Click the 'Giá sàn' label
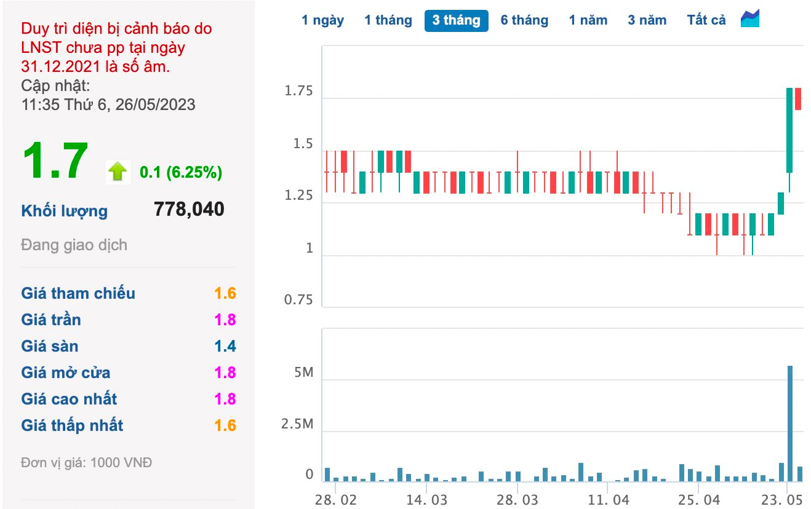811x509 pixels. [50, 346]
